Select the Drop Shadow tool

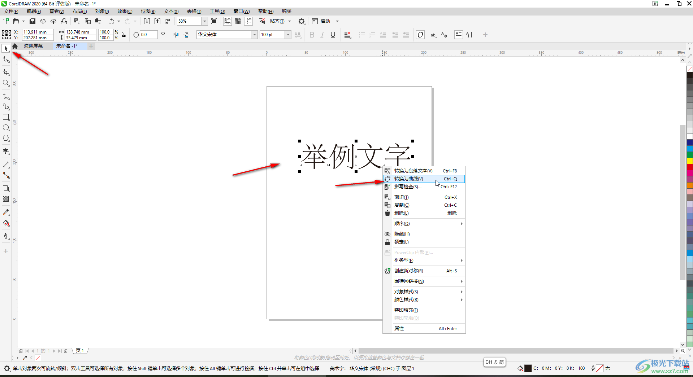click(6, 188)
